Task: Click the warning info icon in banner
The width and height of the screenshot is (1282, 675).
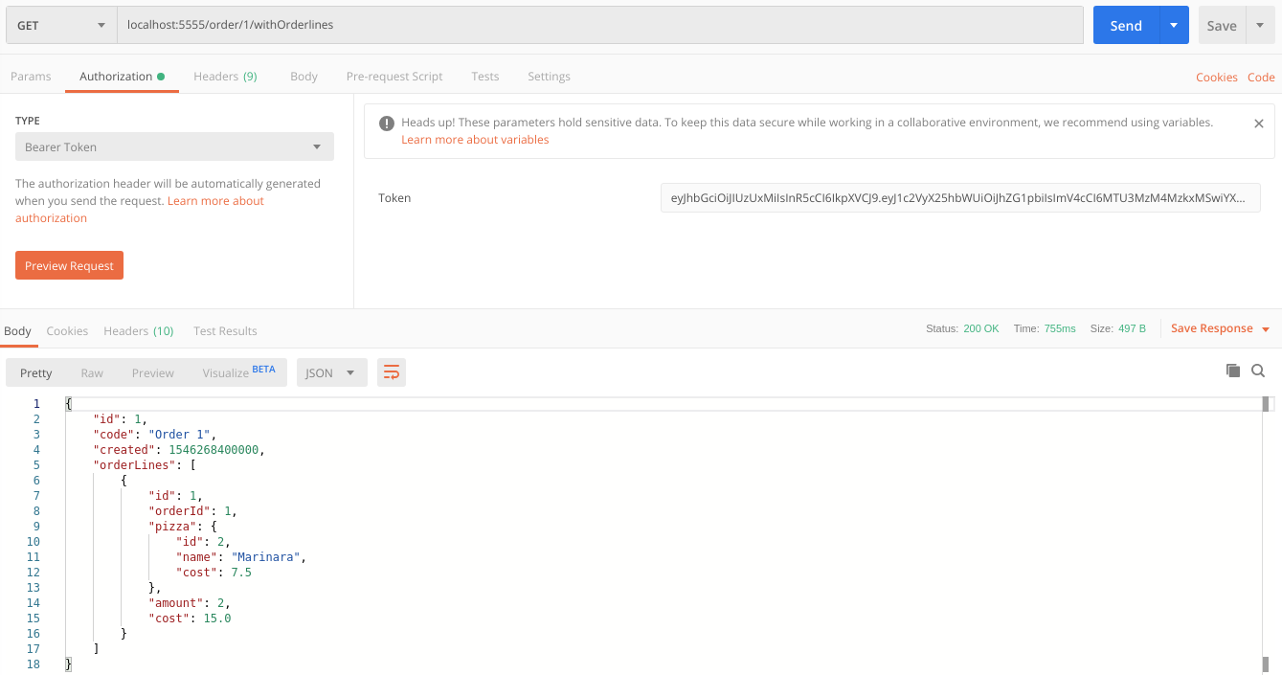Action: click(x=387, y=124)
